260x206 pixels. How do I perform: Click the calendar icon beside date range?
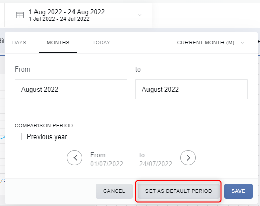20,15
